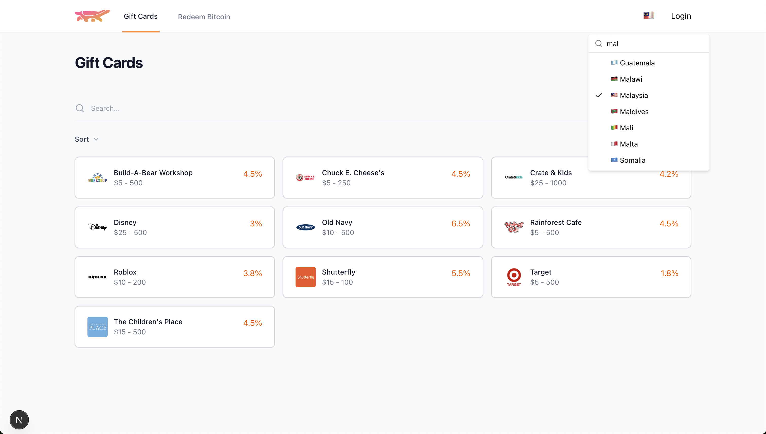Click the Mali flag icon
The image size is (766, 434).
(x=614, y=128)
